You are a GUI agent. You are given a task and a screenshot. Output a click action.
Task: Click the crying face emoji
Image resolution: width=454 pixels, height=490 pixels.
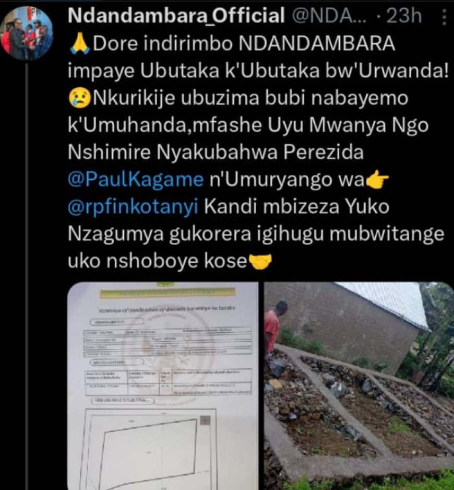coord(80,98)
